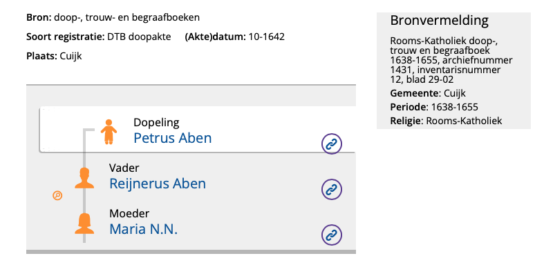
Task: Click the link icon in Maria N.N. row
Action: [x=332, y=235]
